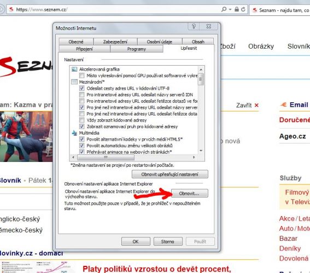Open the Programy tab
Screen dimensions: 310x273
pos(137,49)
